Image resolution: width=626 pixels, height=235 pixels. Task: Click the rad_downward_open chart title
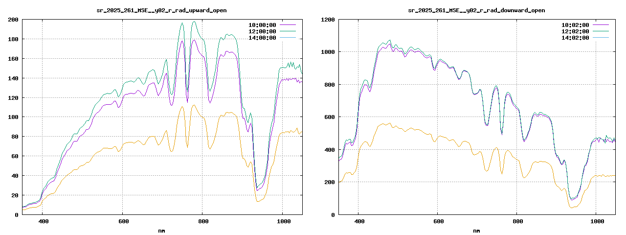click(x=476, y=10)
